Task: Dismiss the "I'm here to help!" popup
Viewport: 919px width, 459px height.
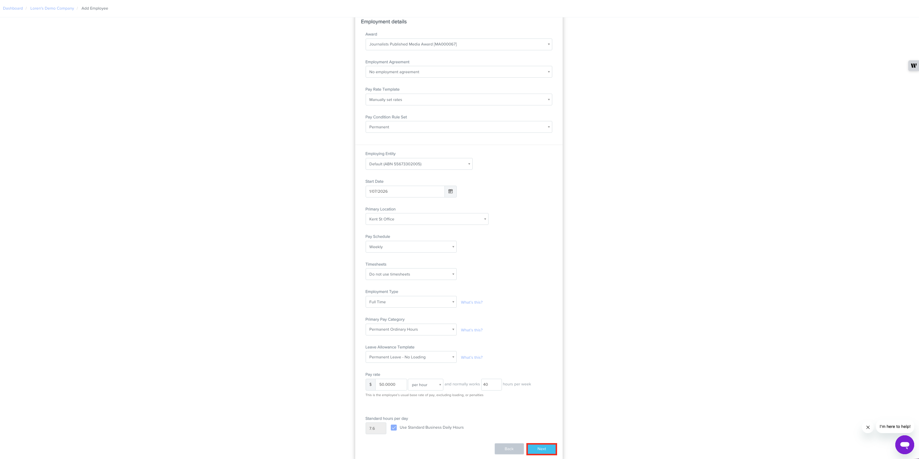Action: [x=868, y=427]
